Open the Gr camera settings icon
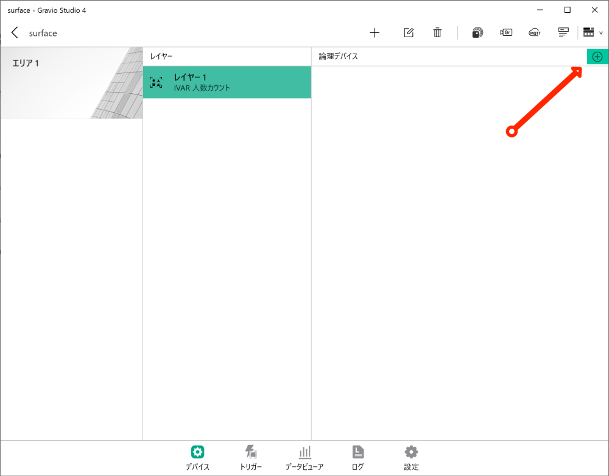Screen dimensions: 609x476 [506, 33]
